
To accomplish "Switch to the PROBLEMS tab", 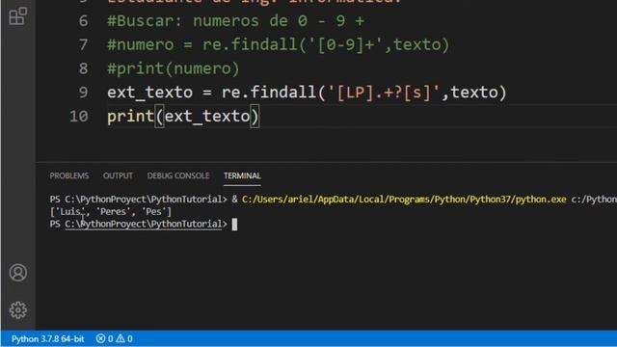I will [68, 175].
